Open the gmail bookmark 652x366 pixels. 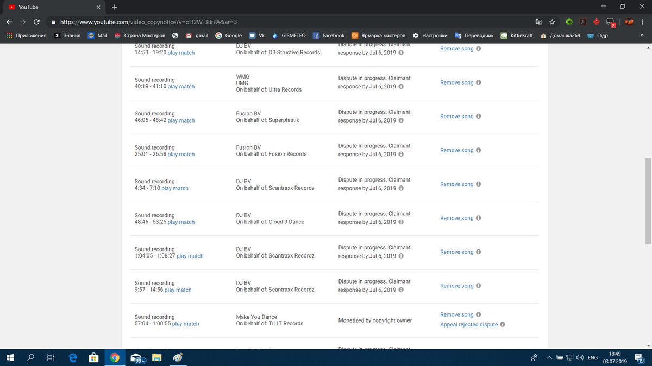(x=197, y=35)
